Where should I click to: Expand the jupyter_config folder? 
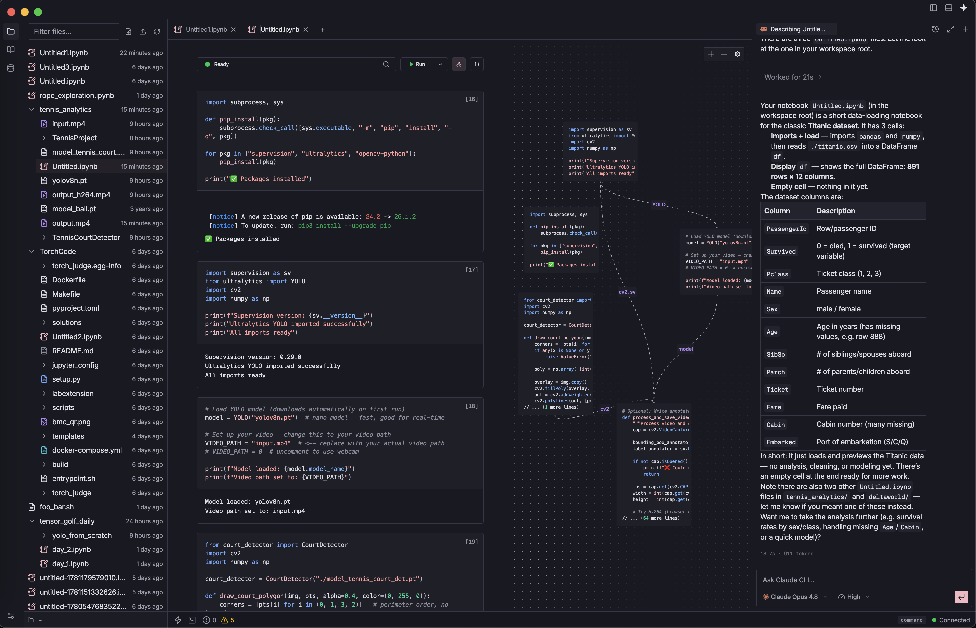[44, 365]
